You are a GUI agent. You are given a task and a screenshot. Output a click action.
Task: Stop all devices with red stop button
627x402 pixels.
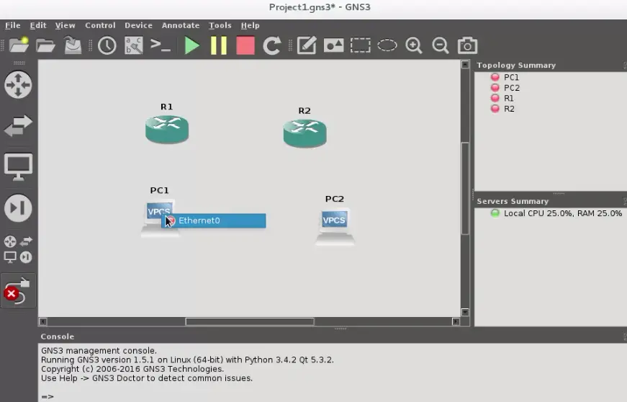[245, 45]
